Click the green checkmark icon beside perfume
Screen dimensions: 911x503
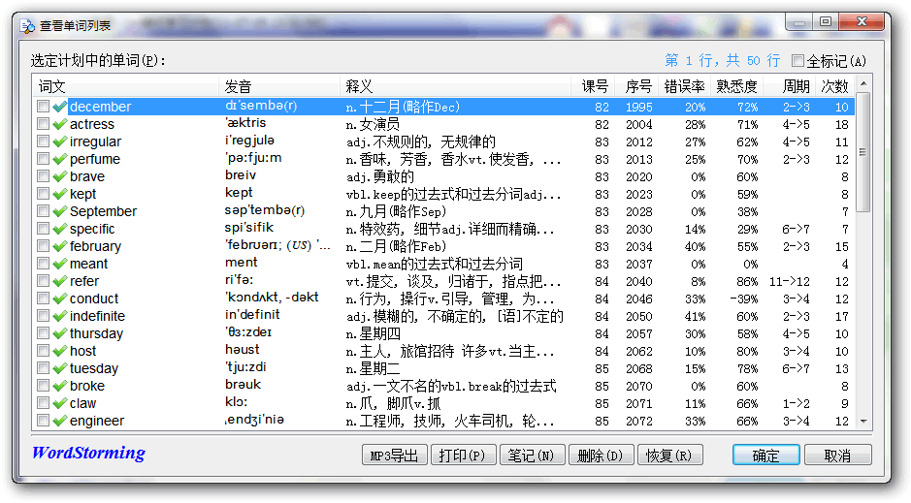point(60,159)
